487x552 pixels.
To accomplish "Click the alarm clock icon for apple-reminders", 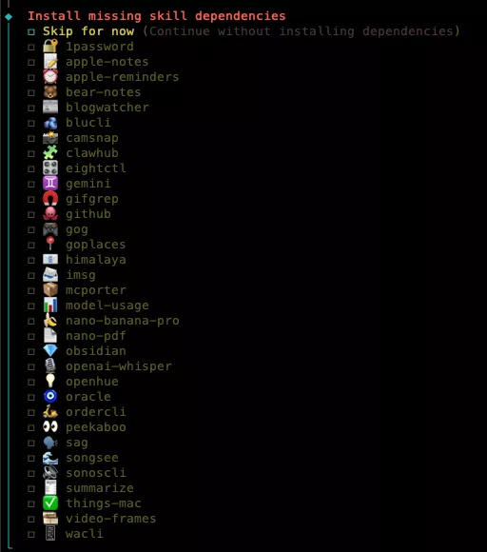I will point(50,77).
